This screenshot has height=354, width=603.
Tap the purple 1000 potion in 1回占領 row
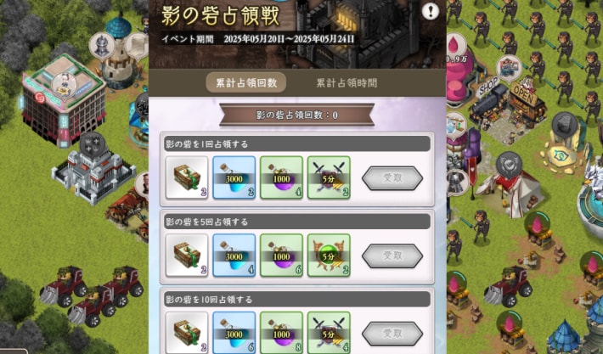[281, 177]
